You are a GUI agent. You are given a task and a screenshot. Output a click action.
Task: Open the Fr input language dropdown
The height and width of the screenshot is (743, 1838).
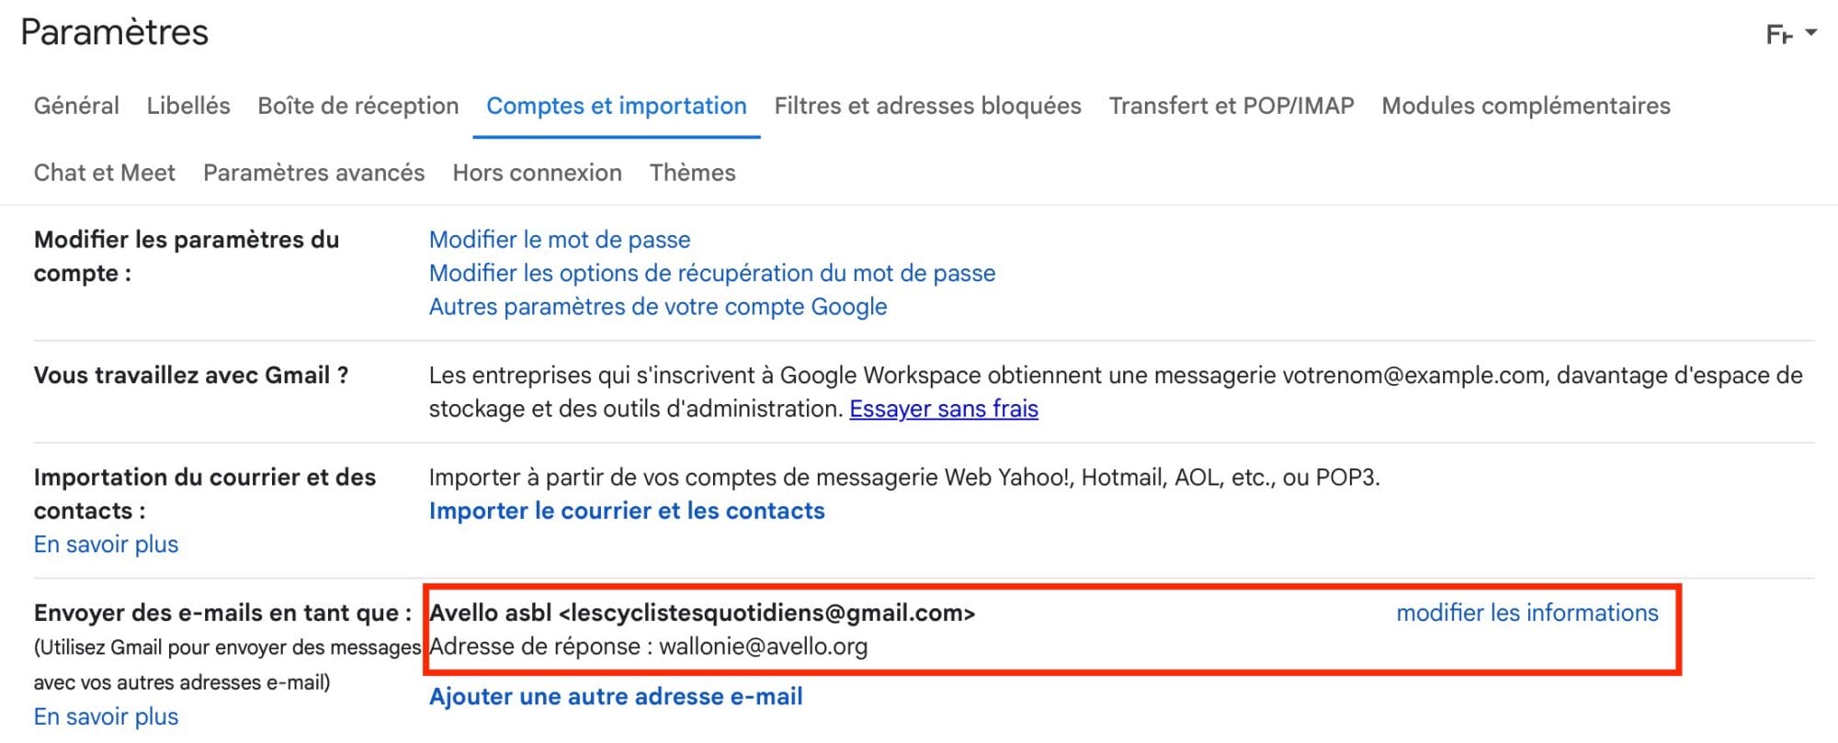pos(1790,34)
